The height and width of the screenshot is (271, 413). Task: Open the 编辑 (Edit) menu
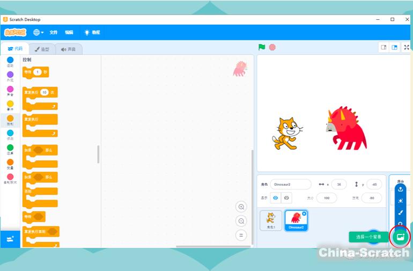(69, 32)
